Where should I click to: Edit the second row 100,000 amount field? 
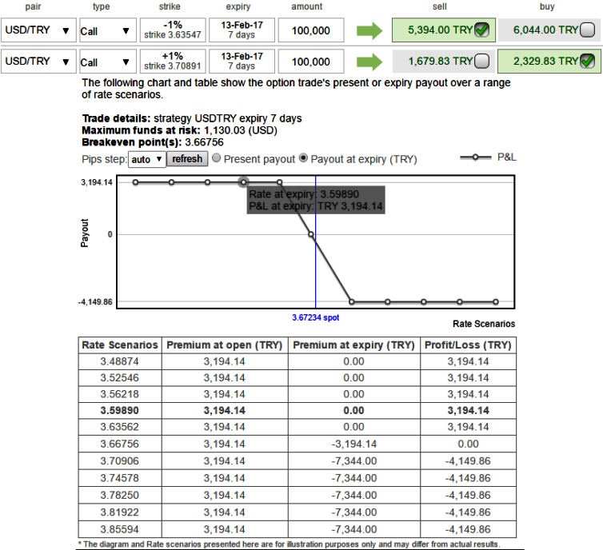[x=311, y=61]
